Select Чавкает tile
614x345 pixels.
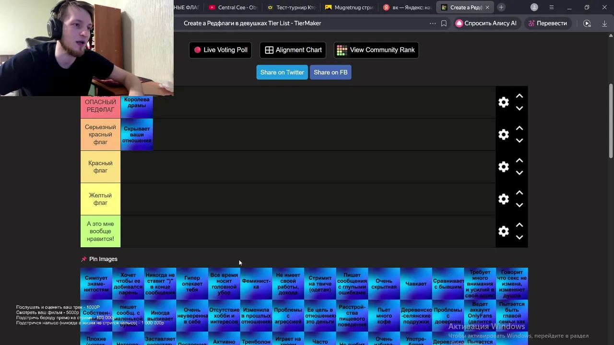coord(416,284)
